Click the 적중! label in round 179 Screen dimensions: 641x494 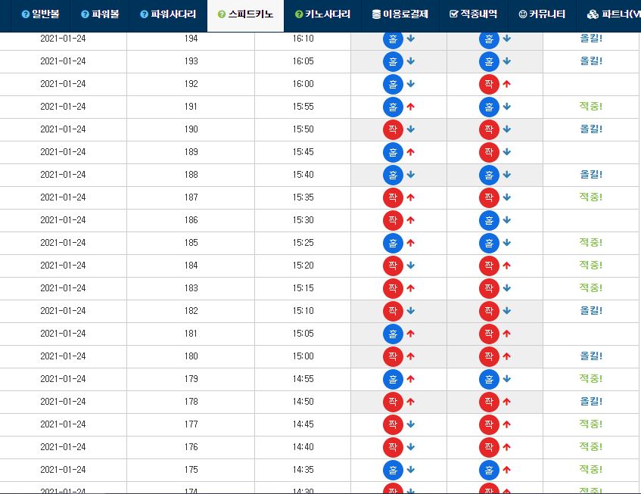[x=591, y=379]
